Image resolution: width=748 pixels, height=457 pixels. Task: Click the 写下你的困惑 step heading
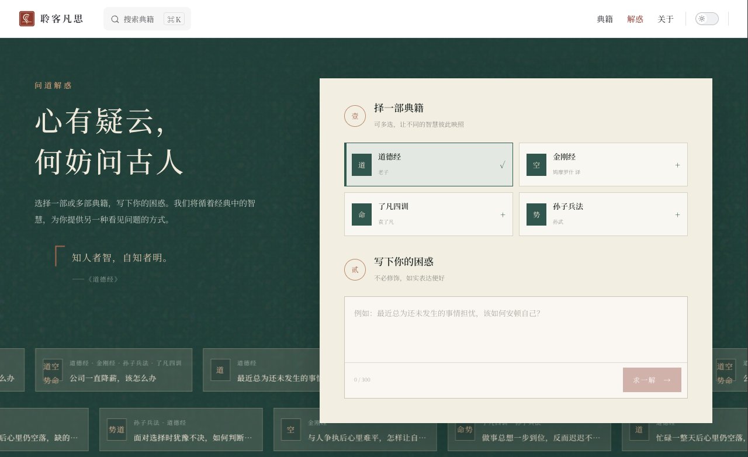pyautogui.click(x=404, y=261)
